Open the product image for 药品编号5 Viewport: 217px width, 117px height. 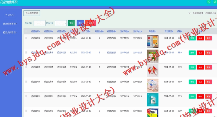point(152,100)
